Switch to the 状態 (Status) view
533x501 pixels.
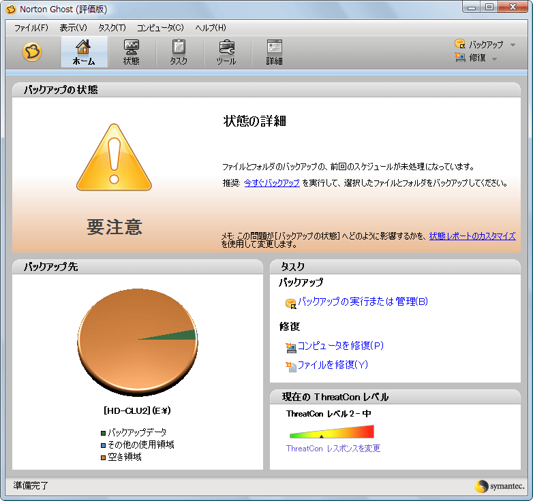click(132, 52)
